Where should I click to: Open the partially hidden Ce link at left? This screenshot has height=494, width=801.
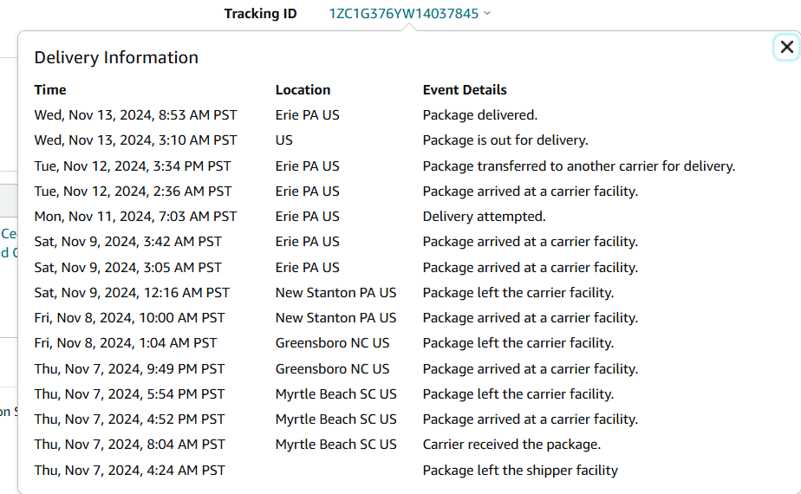pyautogui.click(x=9, y=234)
